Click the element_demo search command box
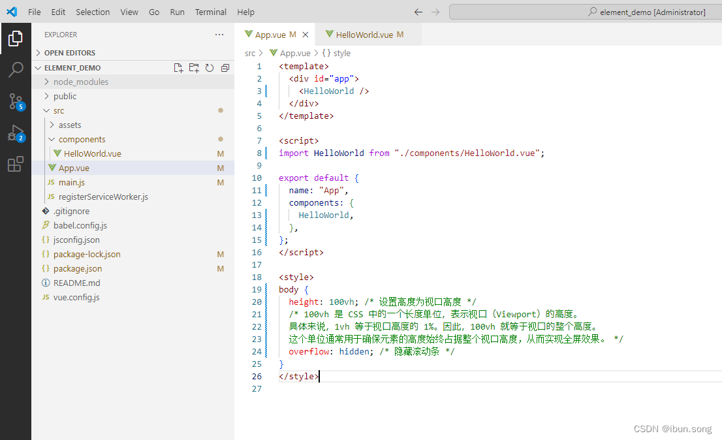722x440 pixels. (586, 12)
